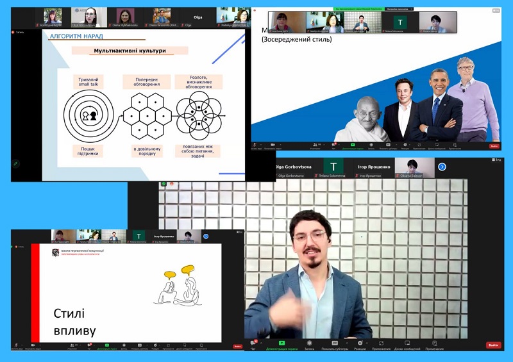Open Whiteboards (Доски сообщений) in presenter video window
Screen dimensions: 513x362
[x=407, y=345]
